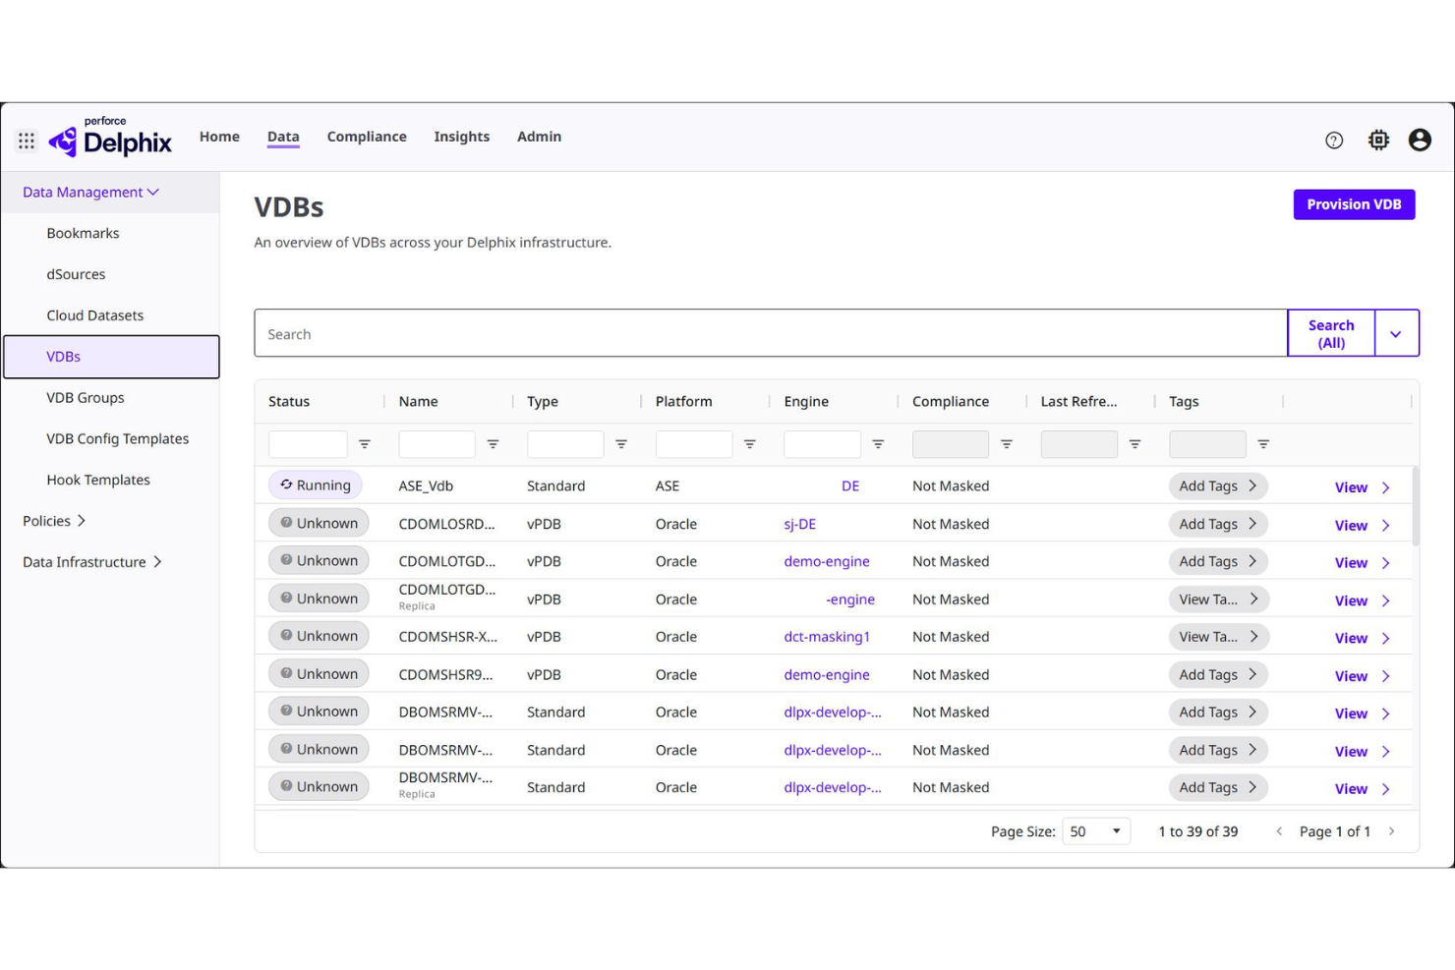Click the Status column filter text box

pyautogui.click(x=308, y=444)
